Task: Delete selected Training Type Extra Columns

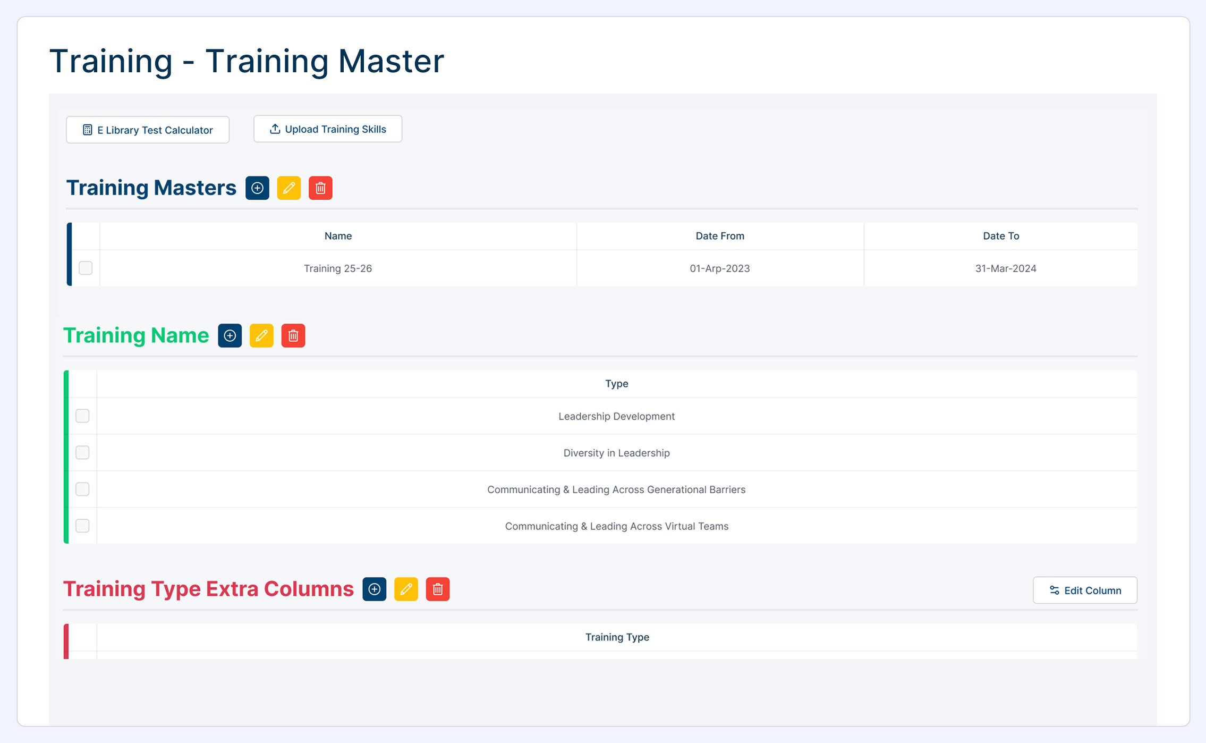Action: tap(438, 589)
